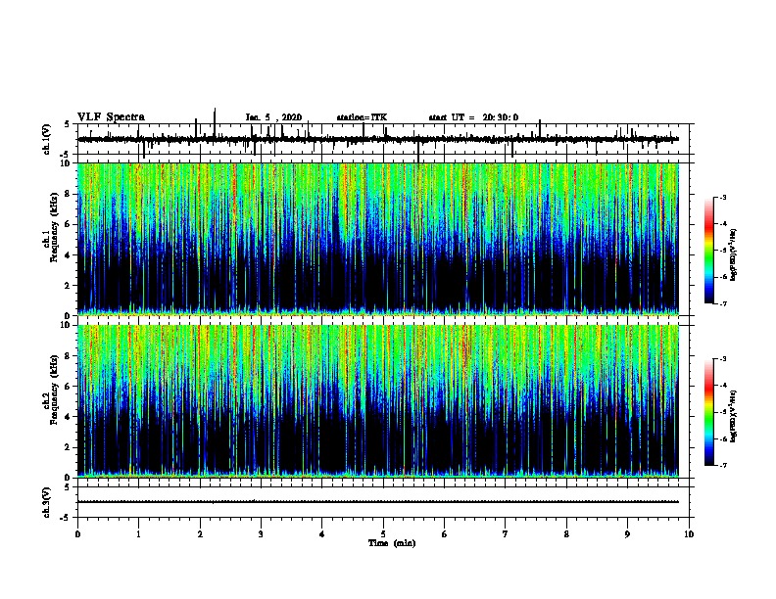
Task: Click the "ch.1(V)" waveform axis label
Action: pos(46,139)
